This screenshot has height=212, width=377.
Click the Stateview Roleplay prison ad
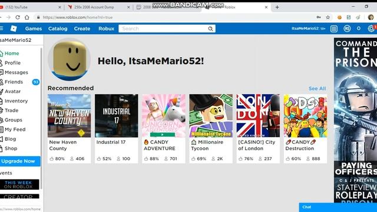click(355, 120)
